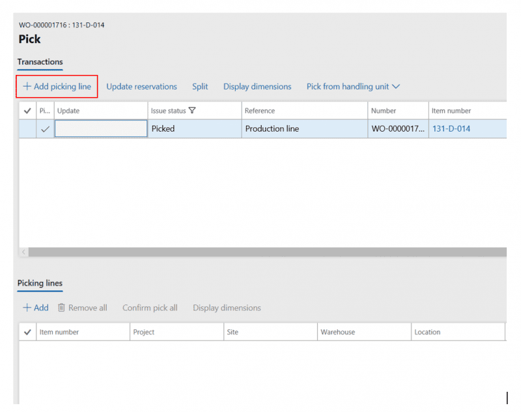Toggle the select-all checkmark in Picking lines grid
Image resolution: width=521 pixels, height=412 pixels.
coord(27,332)
